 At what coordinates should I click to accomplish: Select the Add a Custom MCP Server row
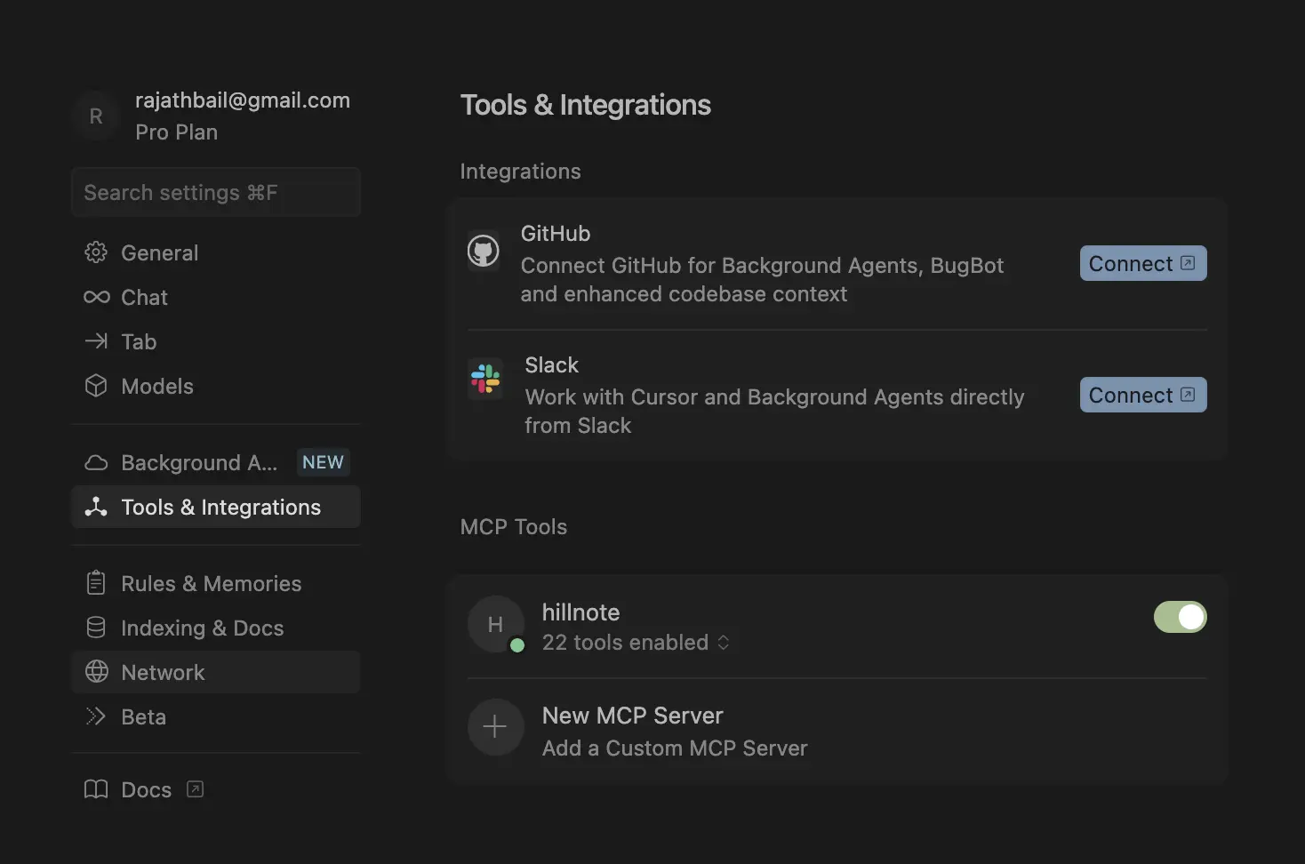(674, 748)
